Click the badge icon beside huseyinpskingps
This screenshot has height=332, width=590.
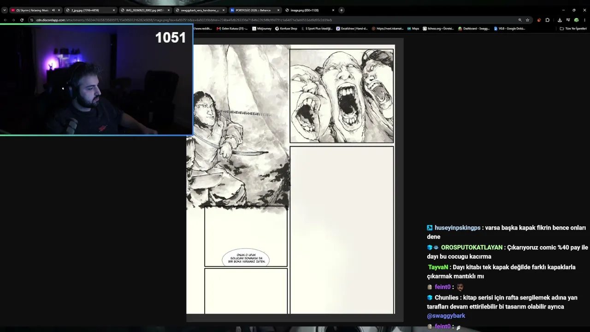coord(430,228)
